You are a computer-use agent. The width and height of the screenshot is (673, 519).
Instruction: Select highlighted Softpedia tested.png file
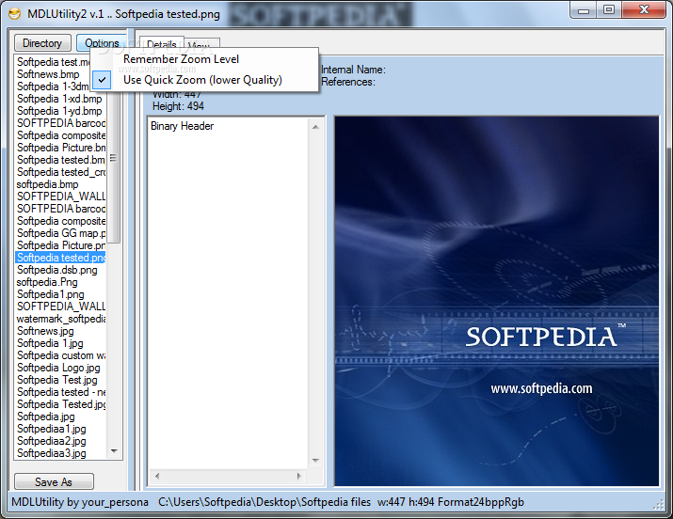[61, 258]
